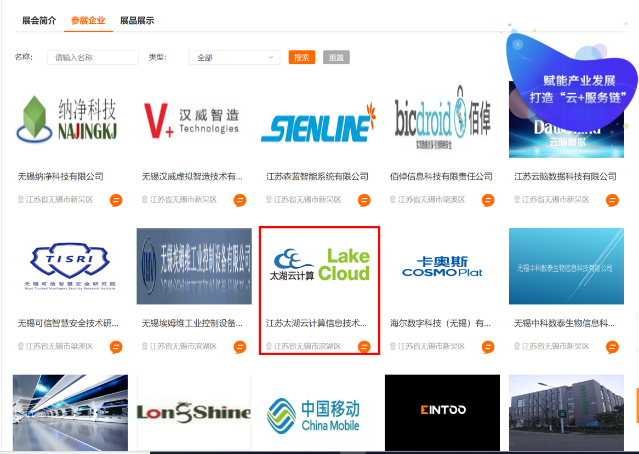639x454 pixels.
Task: Click location pin under 无锡埃姆维工业控制设备
Action: point(144,346)
